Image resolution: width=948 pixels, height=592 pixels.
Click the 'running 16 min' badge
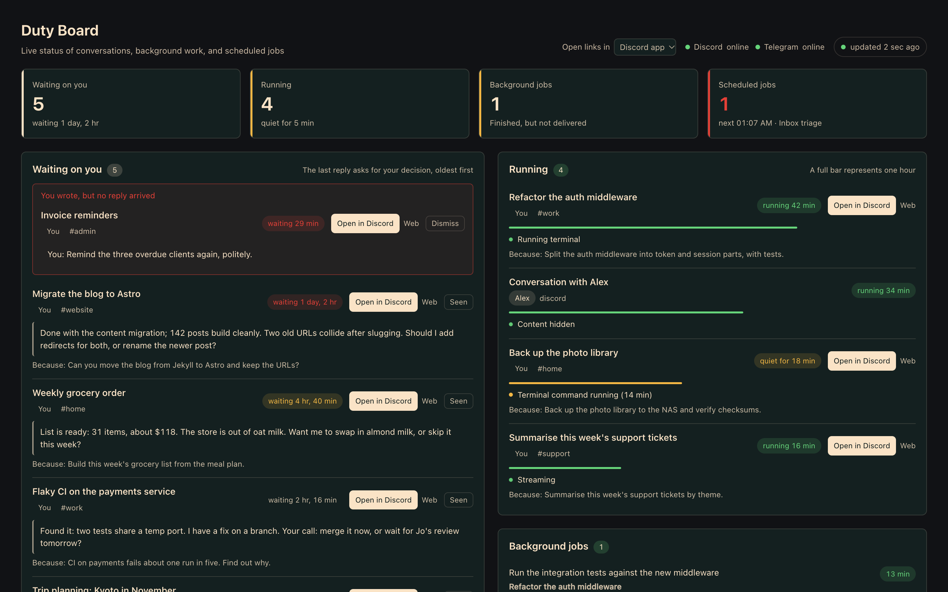pos(789,446)
